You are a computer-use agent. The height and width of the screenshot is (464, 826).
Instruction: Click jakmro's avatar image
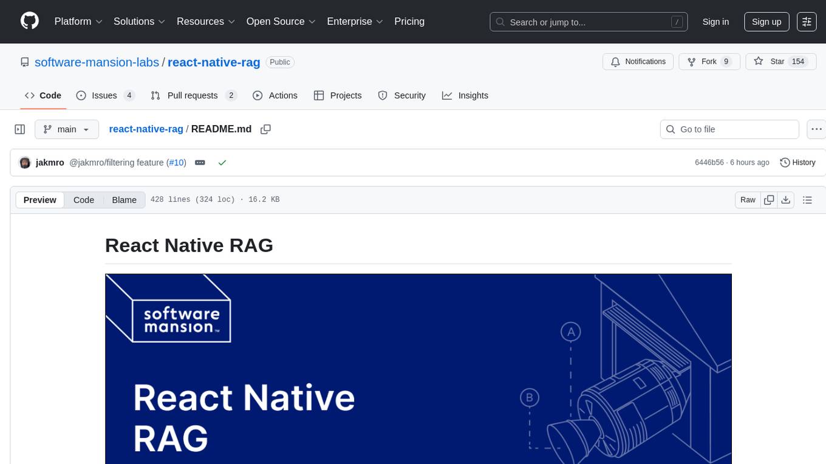(x=25, y=163)
